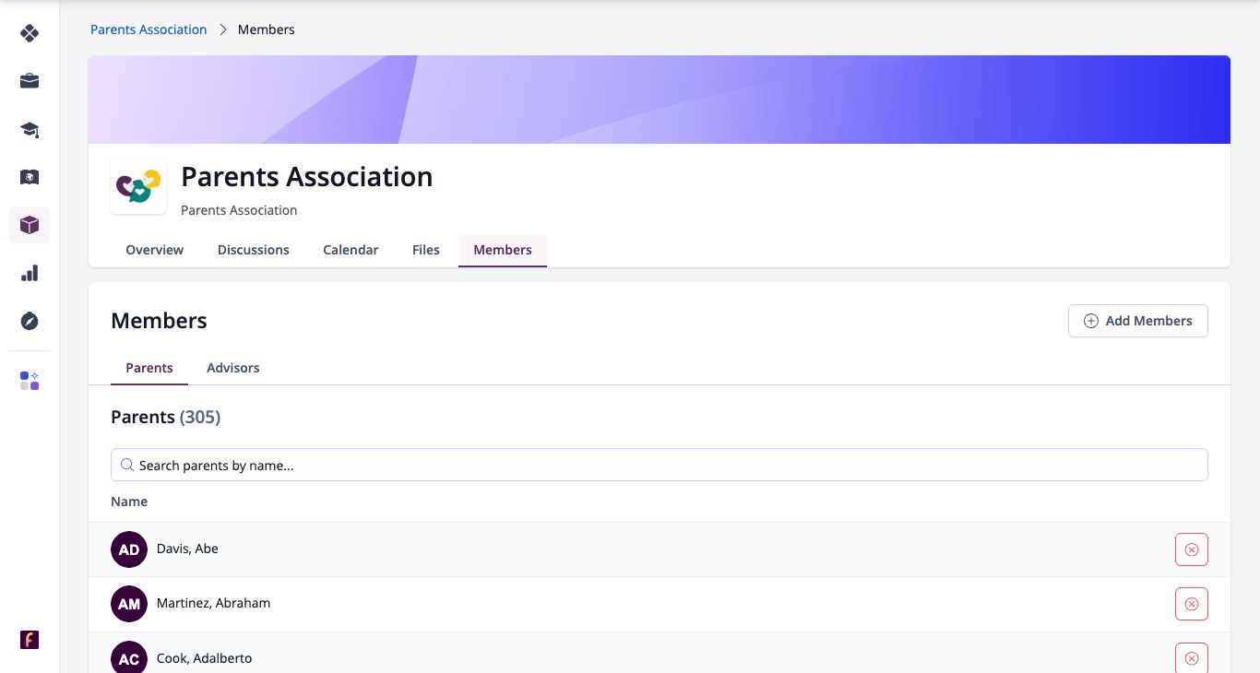Open the apps sparkle icon in sidebar

tap(30, 381)
